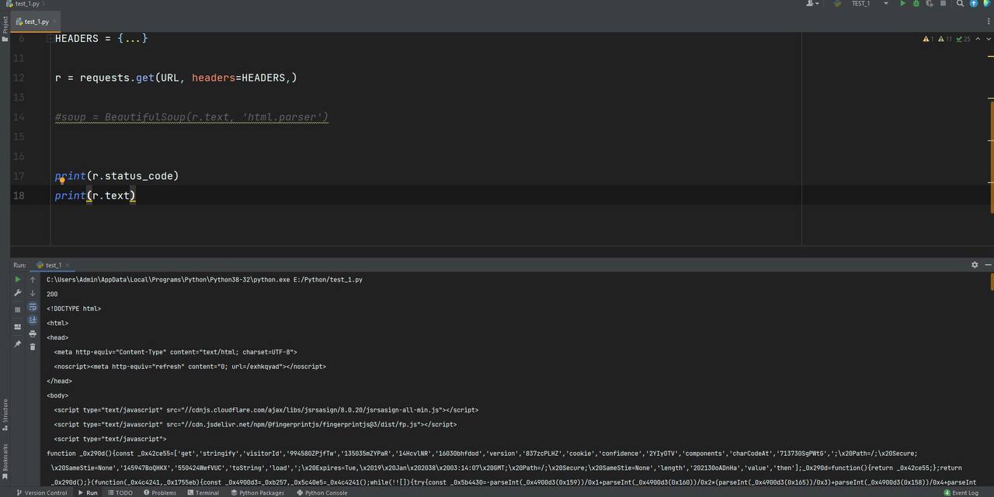Viewport: 994px width, 497px height.
Task: Rerun the script in Run panel
Action: click(x=18, y=279)
